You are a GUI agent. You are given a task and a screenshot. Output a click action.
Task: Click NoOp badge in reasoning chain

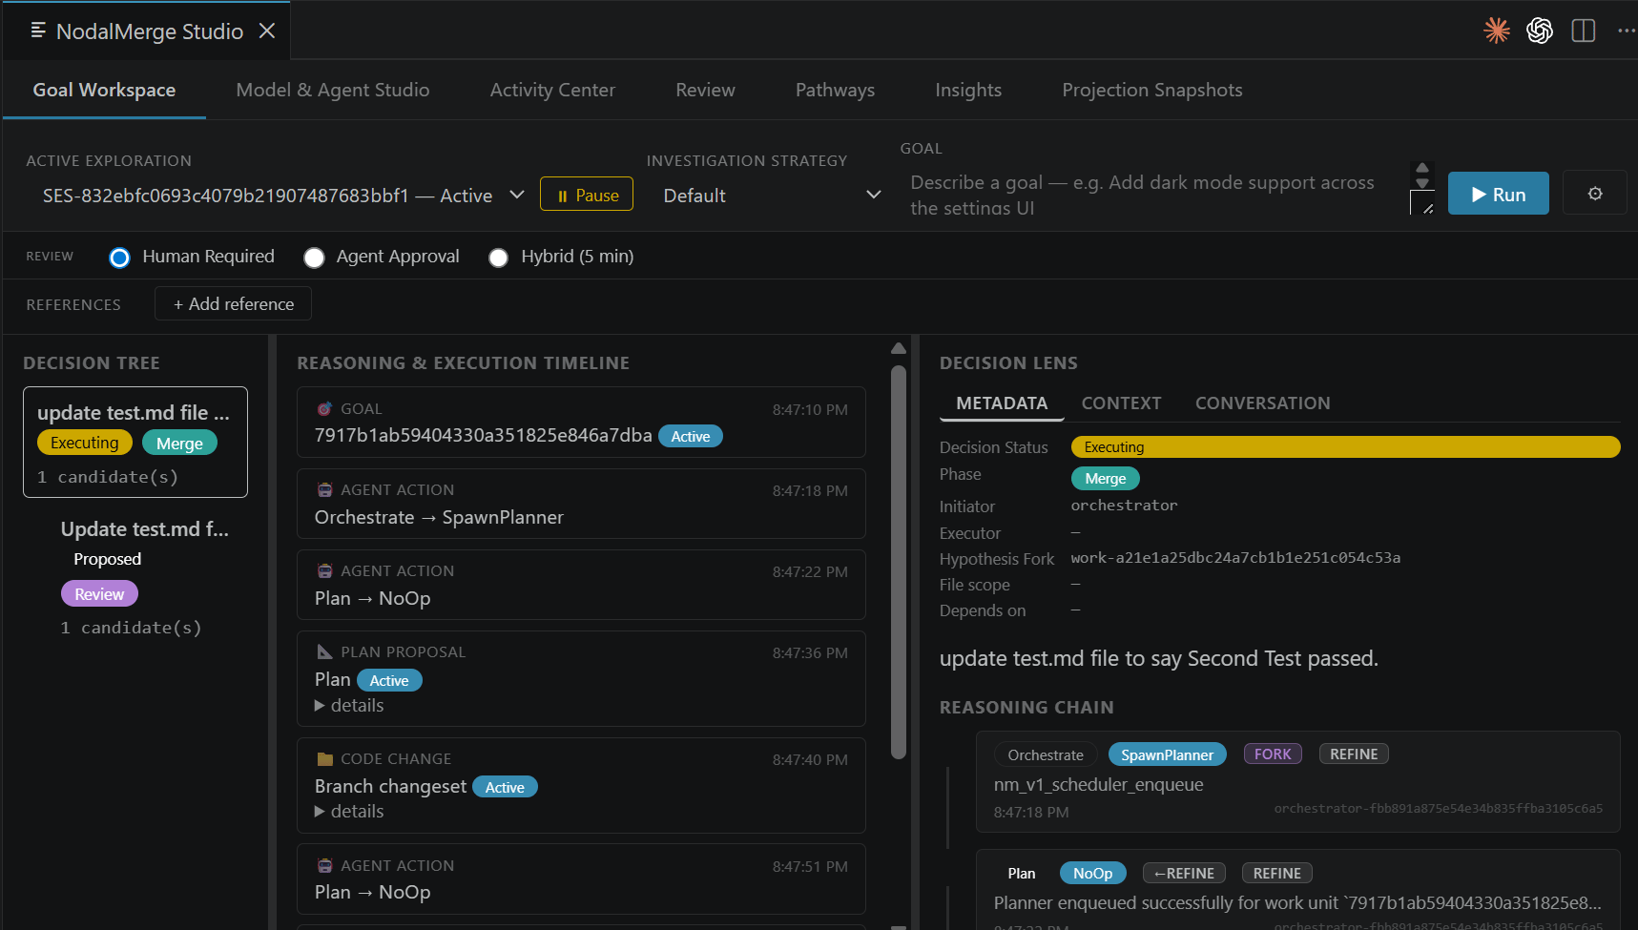point(1092,873)
